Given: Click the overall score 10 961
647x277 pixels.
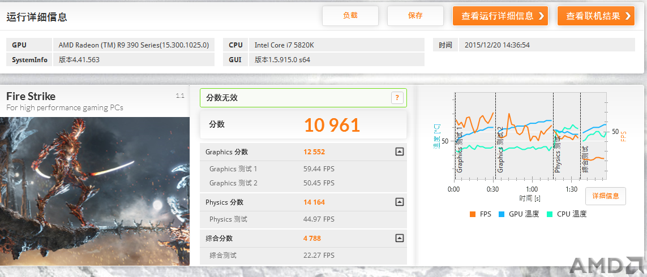Looking at the screenshot, I should coord(332,125).
